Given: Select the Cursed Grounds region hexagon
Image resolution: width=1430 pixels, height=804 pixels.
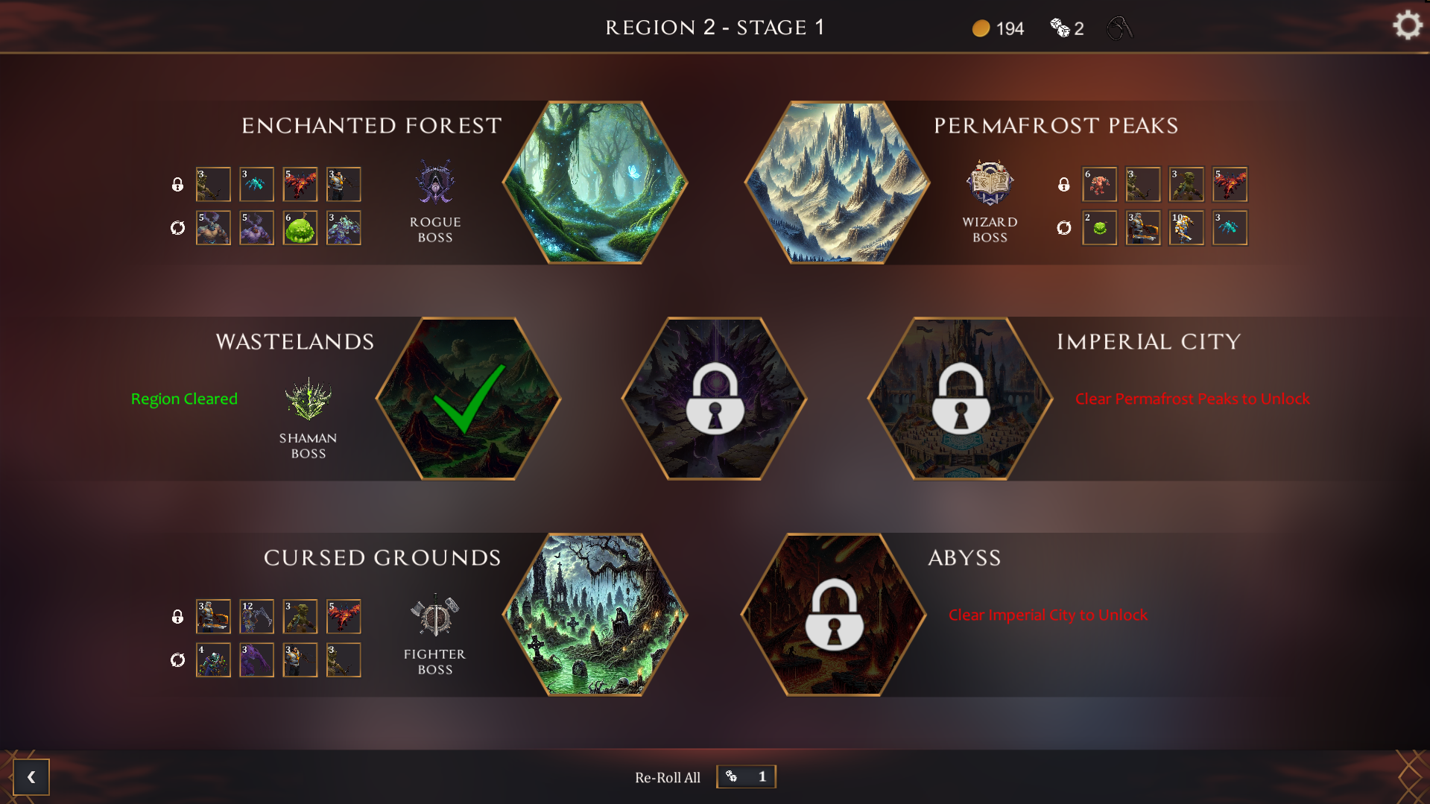Looking at the screenshot, I should click(x=595, y=615).
